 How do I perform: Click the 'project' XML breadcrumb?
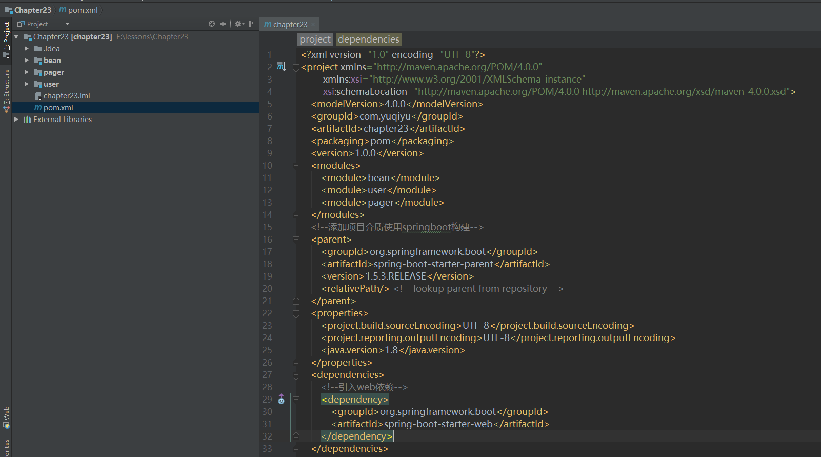point(315,39)
